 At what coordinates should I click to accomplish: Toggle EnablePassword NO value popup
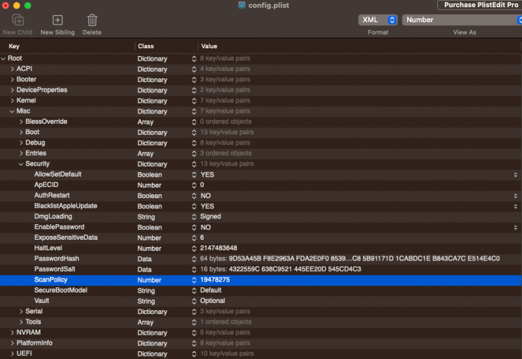(x=515, y=227)
